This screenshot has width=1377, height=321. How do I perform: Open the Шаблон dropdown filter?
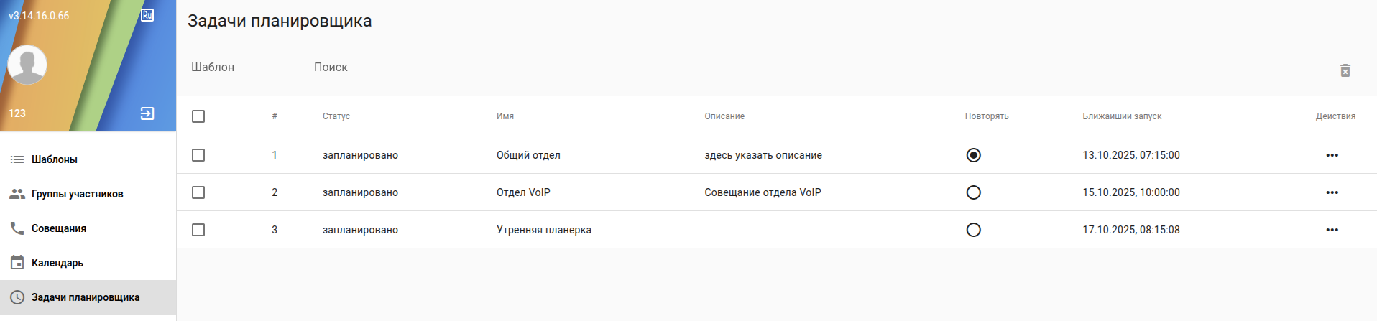pyautogui.click(x=246, y=68)
